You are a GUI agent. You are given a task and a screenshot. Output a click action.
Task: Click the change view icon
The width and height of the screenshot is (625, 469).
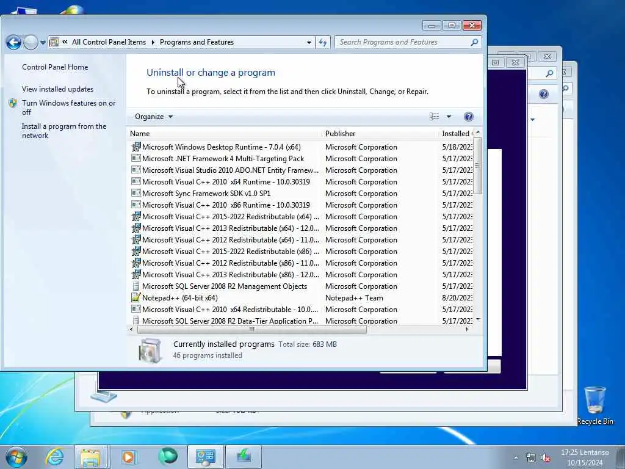tap(434, 117)
